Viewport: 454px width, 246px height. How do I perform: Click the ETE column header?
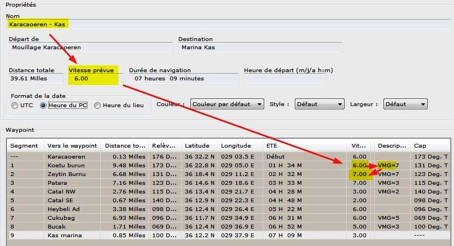pyautogui.click(x=305, y=146)
